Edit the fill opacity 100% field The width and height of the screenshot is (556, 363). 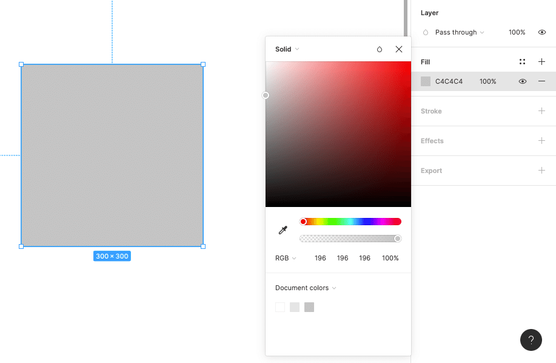[x=488, y=81]
